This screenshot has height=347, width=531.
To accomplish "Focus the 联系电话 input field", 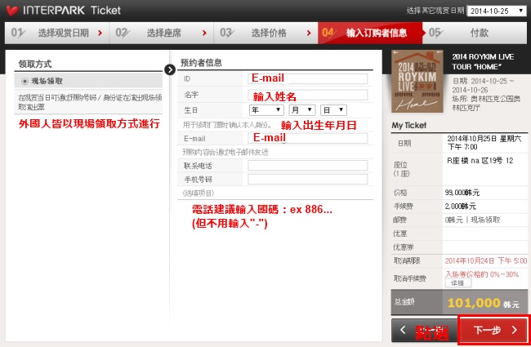I will point(307,166).
